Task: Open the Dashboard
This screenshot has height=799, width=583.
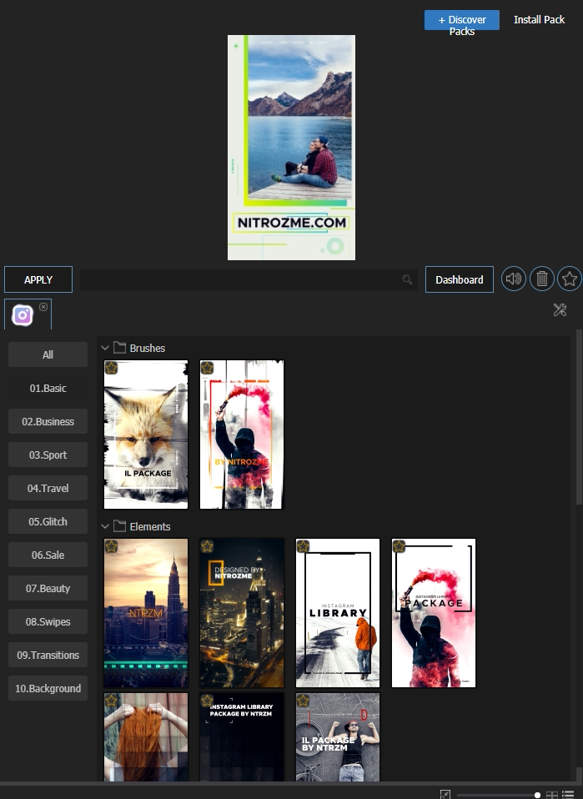Action: coord(460,279)
